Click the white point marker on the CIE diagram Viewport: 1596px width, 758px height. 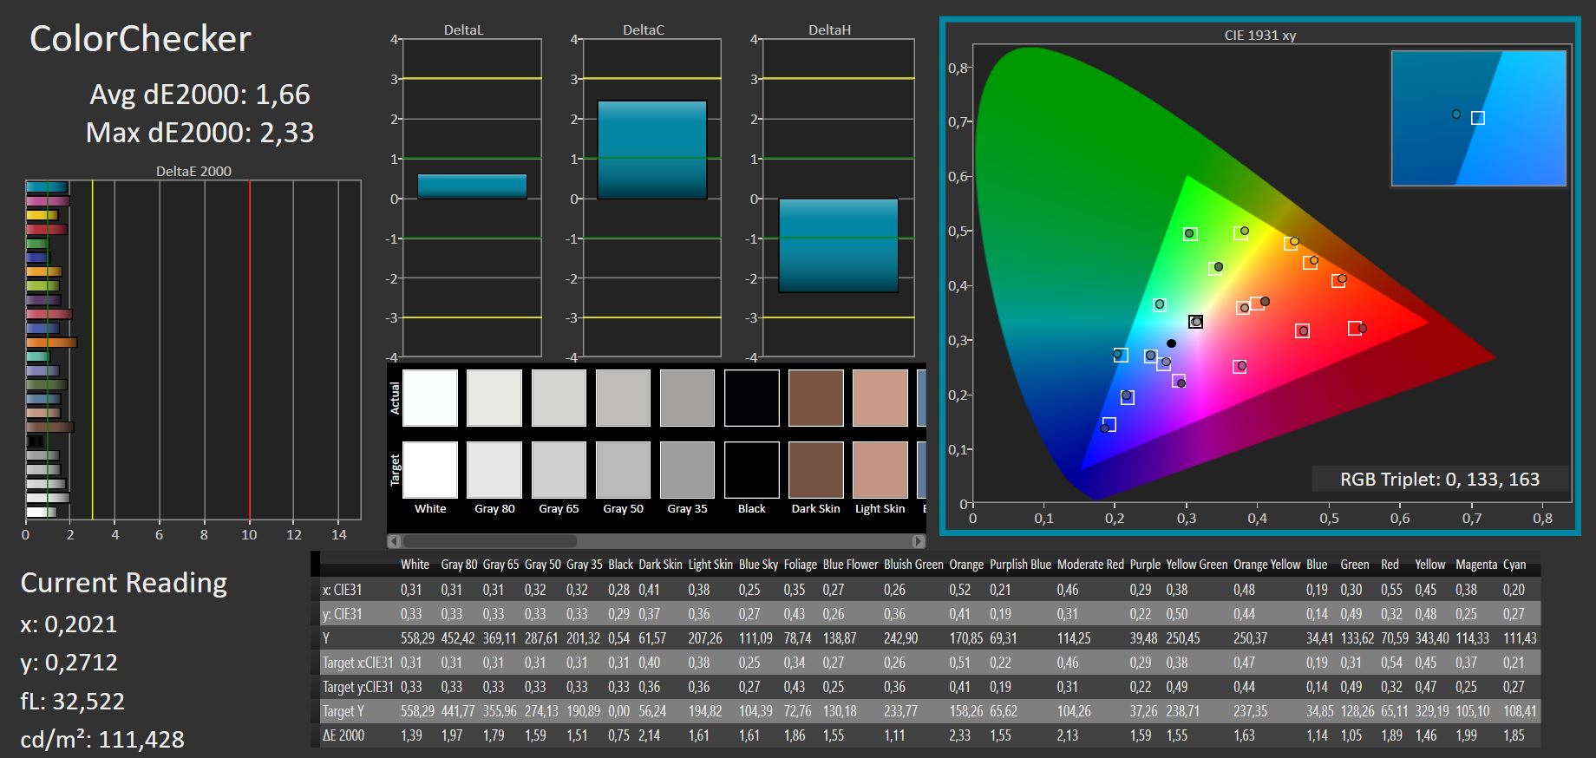coord(1195,322)
